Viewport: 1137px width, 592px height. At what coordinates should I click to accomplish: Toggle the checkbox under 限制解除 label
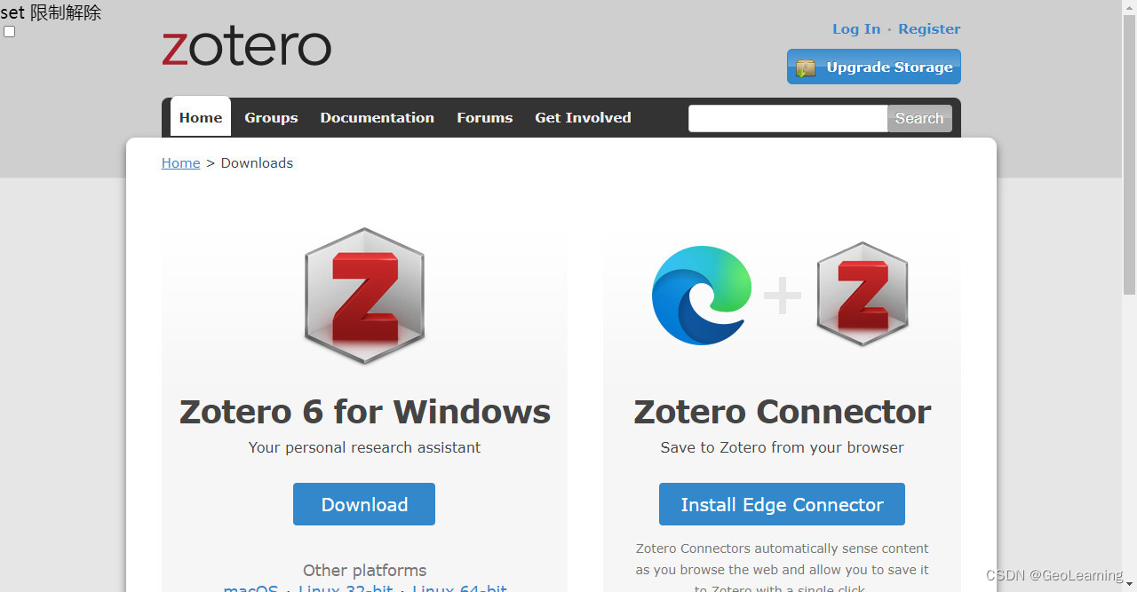pos(9,31)
